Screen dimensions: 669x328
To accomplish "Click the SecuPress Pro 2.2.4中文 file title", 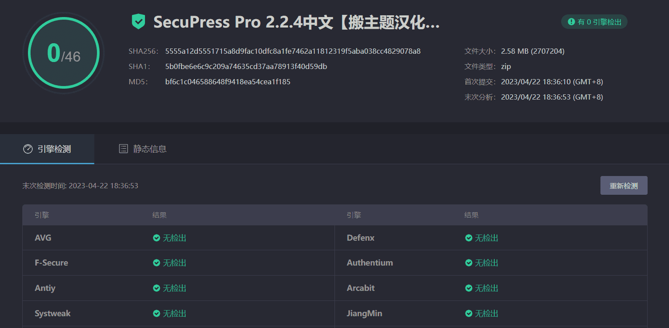I will pyautogui.click(x=297, y=22).
